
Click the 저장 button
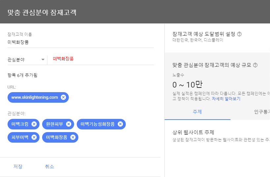[18, 166]
